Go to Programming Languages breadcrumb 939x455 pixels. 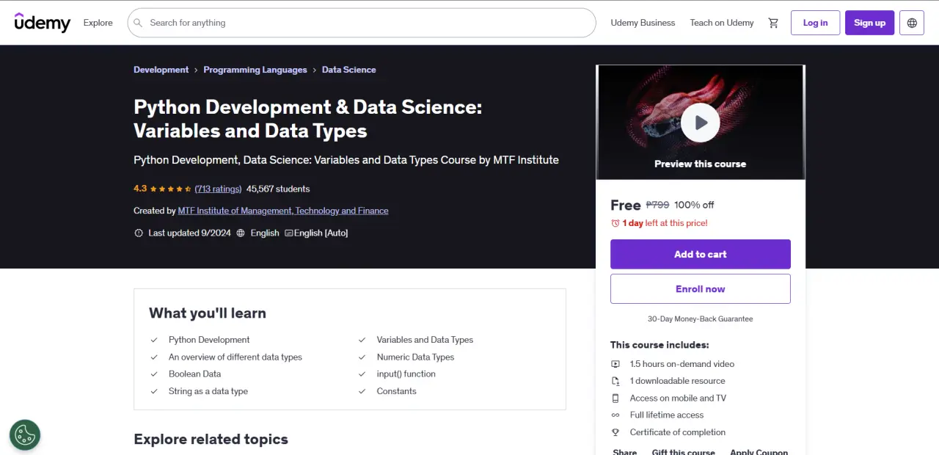click(255, 70)
